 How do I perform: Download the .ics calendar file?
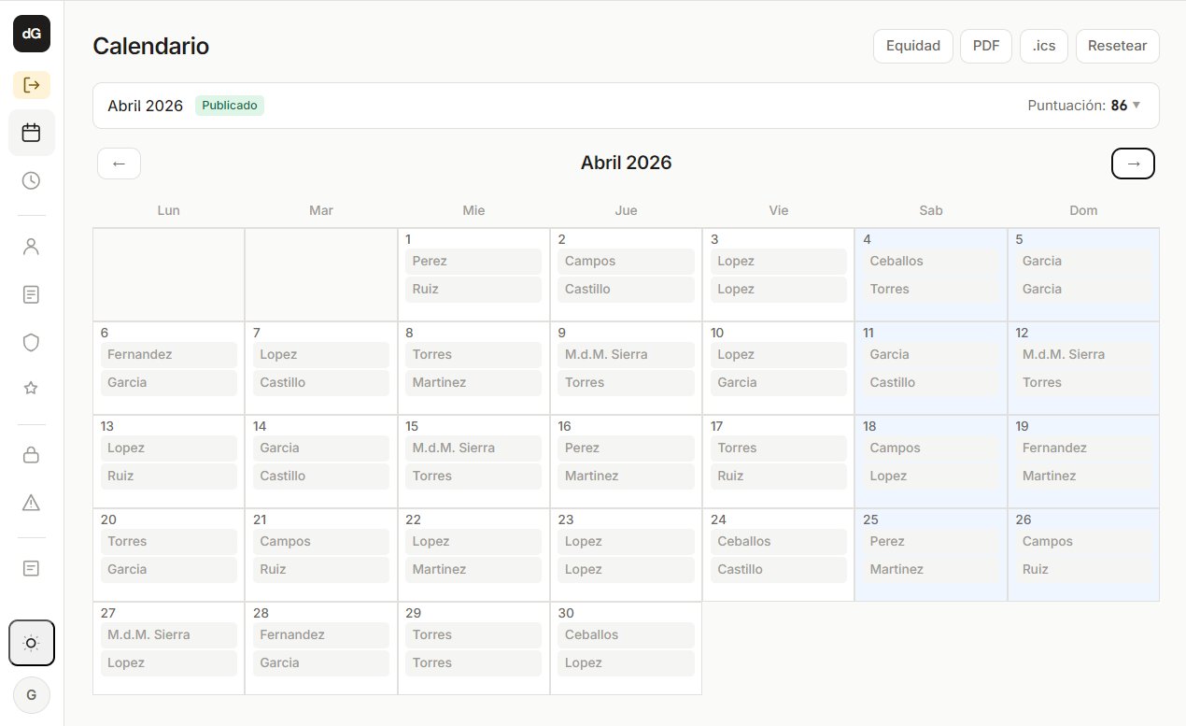pyautogui.click(x=1043, y=46)
